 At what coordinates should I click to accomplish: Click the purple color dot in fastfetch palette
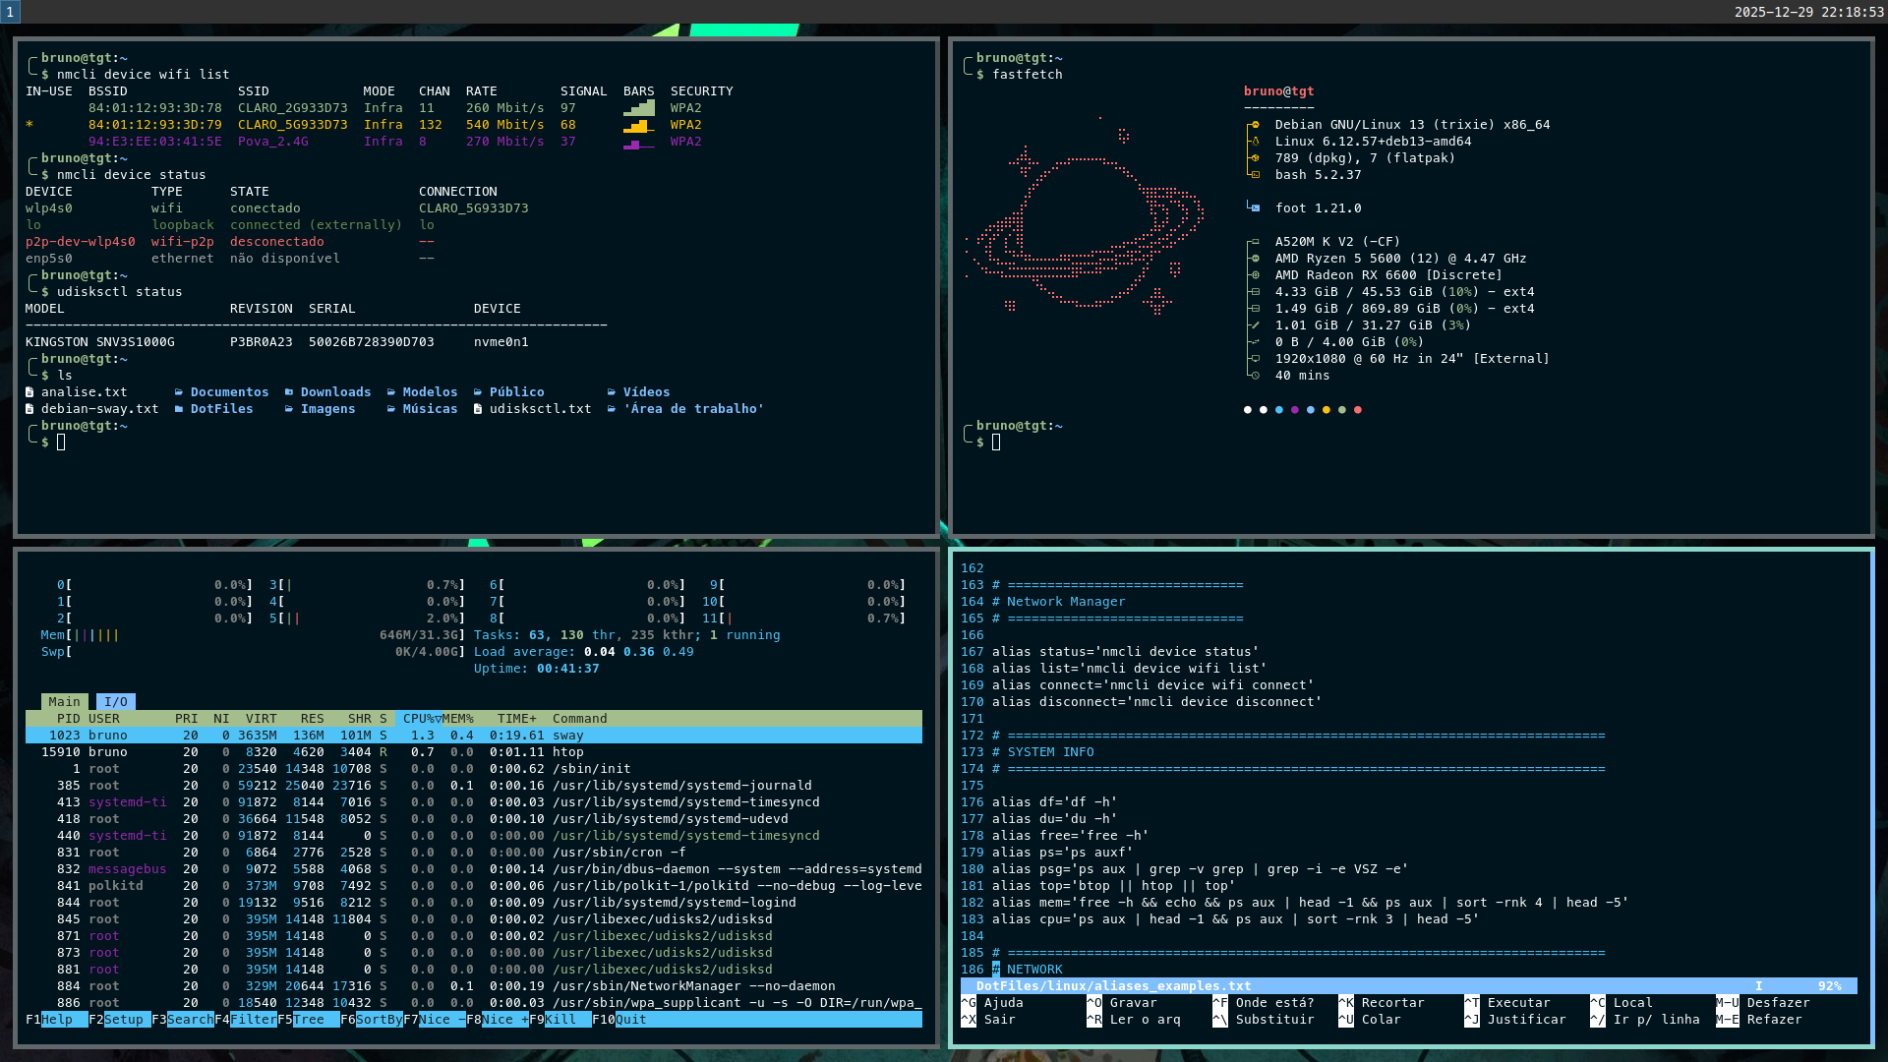tap(1295, 410)
